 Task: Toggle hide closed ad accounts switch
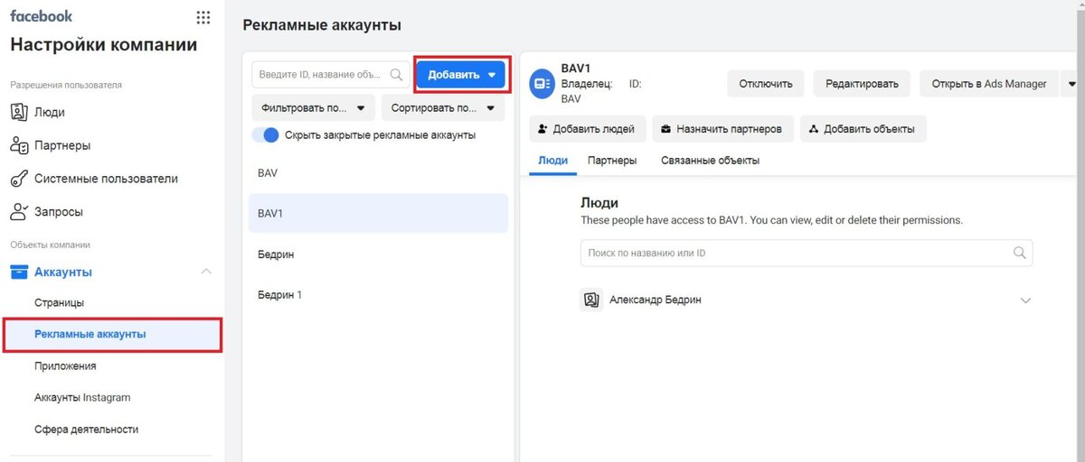(x=266, y=135)
